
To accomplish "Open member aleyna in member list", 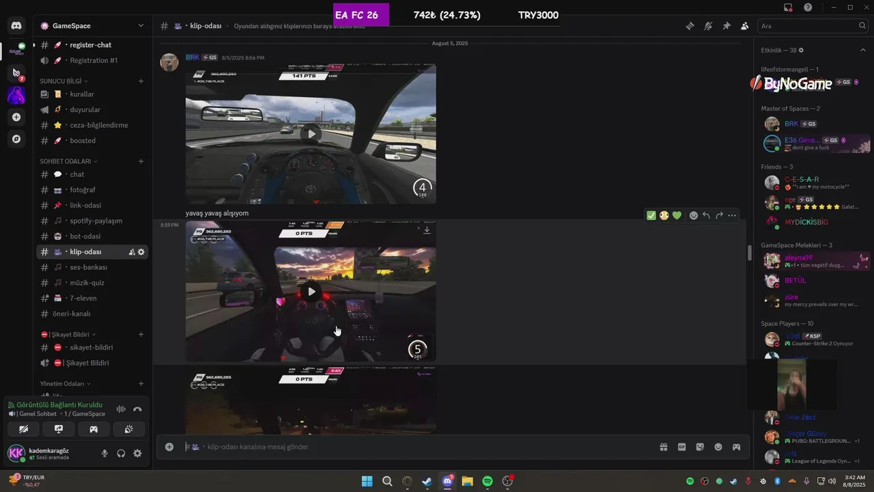I will pos(816,261).
